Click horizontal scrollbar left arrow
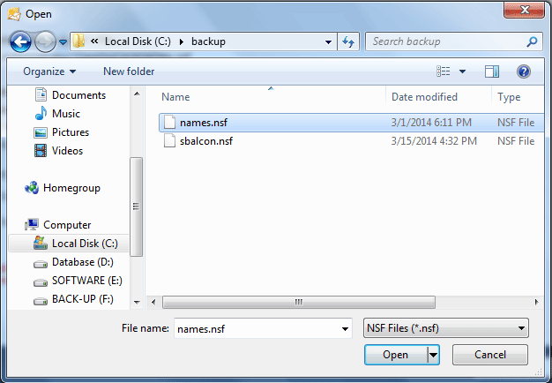Viewport: 552px width, 383px height. 153,303
